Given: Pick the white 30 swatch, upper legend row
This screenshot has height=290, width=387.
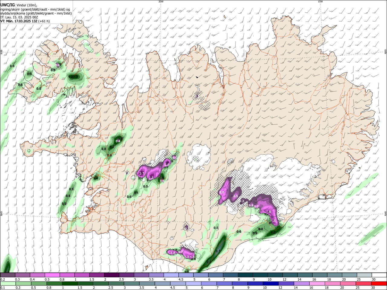Looking at the screenshot, I should click(x=379, y=275).
